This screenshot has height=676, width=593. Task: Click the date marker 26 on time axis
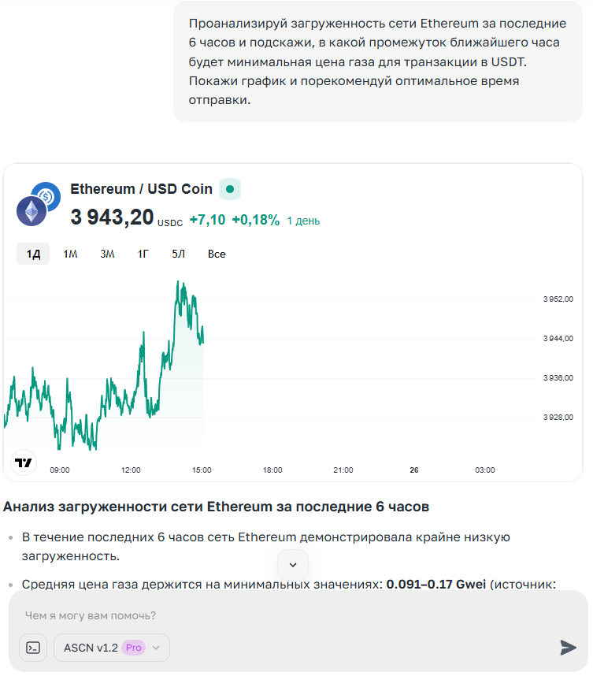tap(414, 470)
